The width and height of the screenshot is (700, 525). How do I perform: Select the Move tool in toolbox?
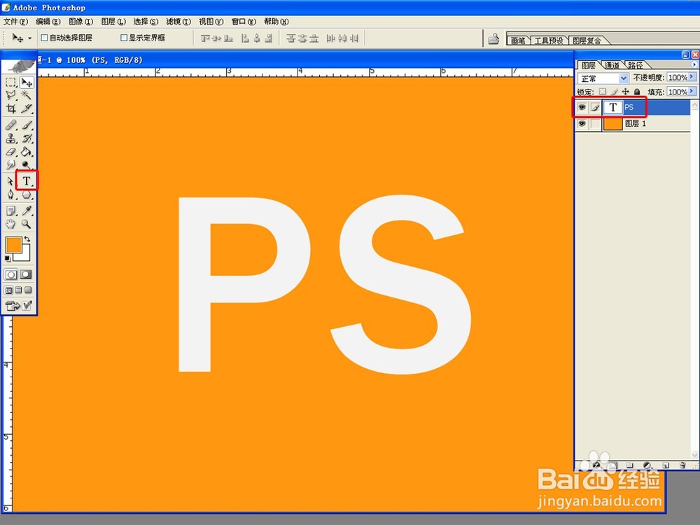27,82
